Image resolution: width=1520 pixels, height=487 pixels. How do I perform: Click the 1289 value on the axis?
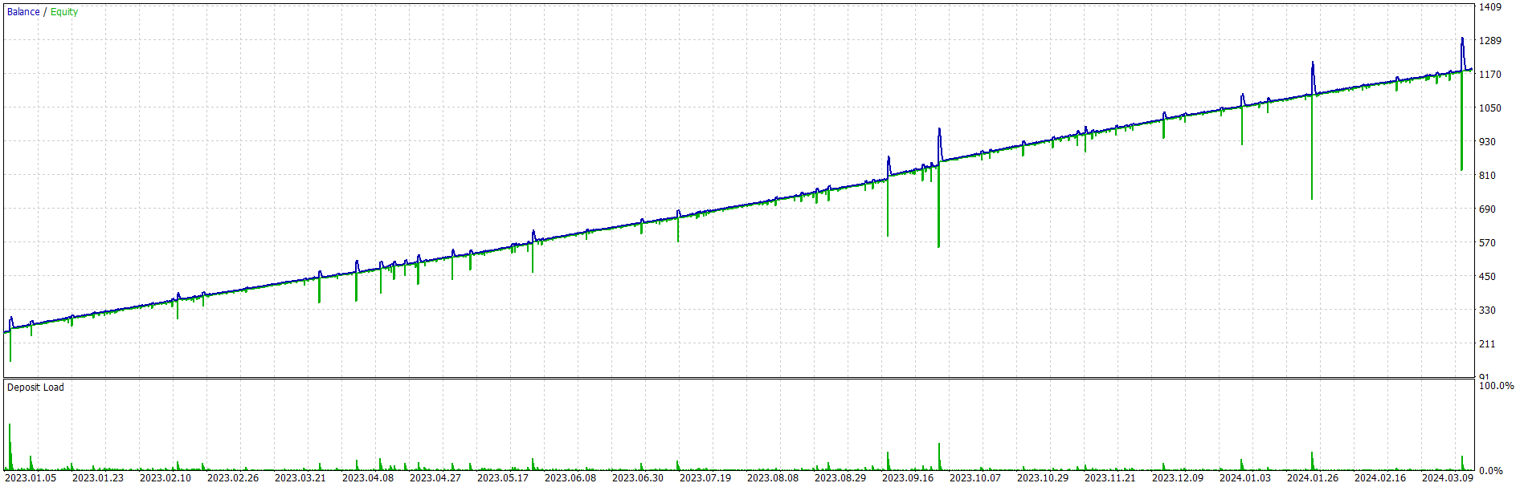(1490, 41)
